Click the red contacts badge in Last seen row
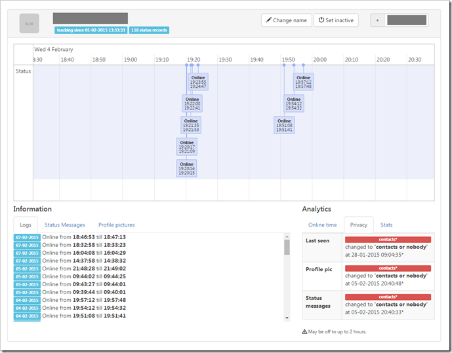 coord(387,240)
